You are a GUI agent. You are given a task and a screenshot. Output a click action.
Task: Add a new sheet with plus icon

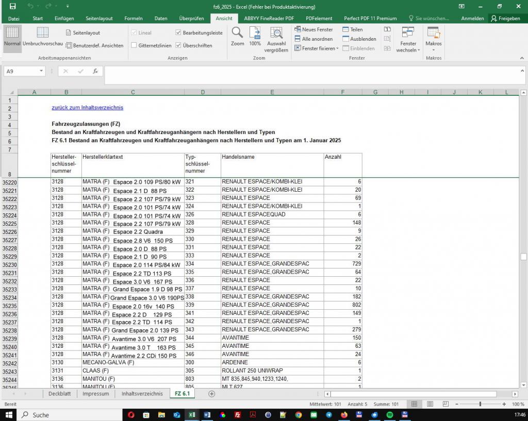point(211,394)
